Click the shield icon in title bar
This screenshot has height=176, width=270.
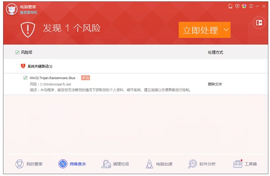tap(237, 6)
